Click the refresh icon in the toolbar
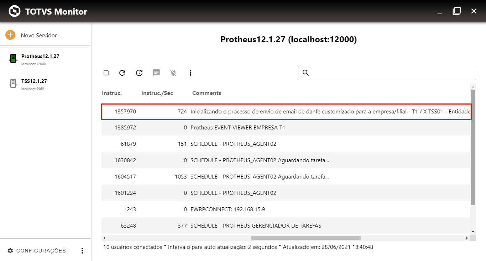Image resolution: width=486 pixels, height=261 pixels. click(122, 73)
